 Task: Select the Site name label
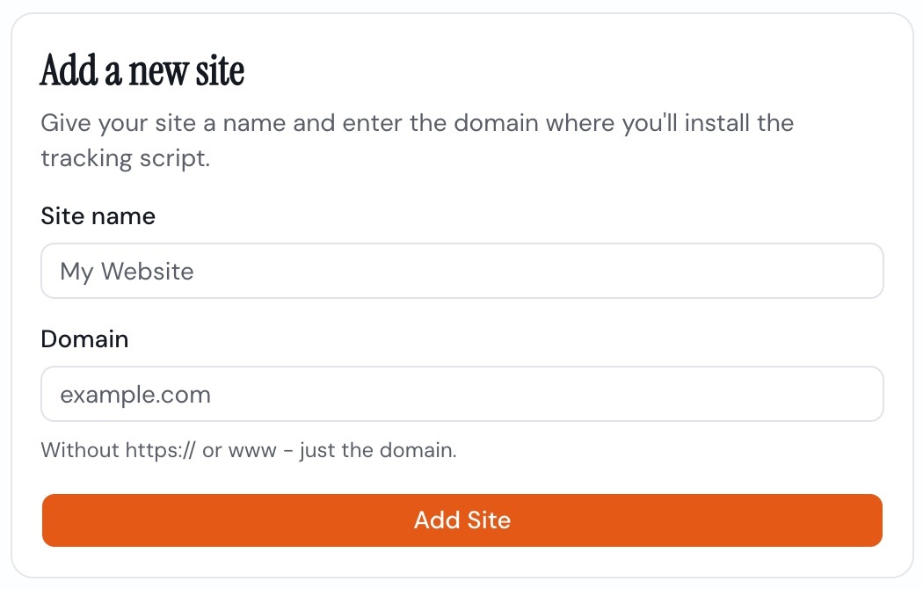(x=98, y=216)
